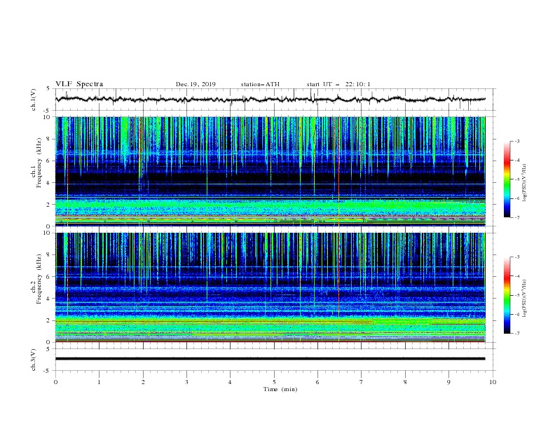Screen dimensions: 555x429
Task: Click the "ch.1(V)" waveform axis label
Action: pyautogui.click(x=34, y=100)
